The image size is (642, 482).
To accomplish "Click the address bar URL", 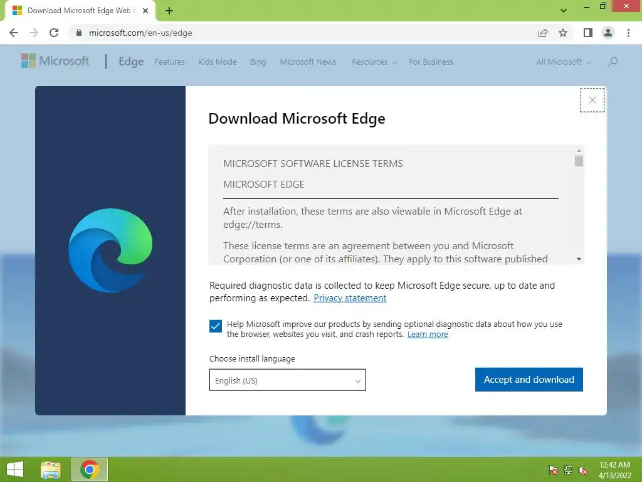I will pos(140,33).
